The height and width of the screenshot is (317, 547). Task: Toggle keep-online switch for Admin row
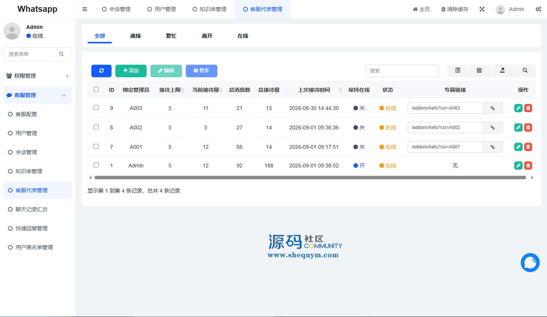pyautogui.click(x=359, y=166)
